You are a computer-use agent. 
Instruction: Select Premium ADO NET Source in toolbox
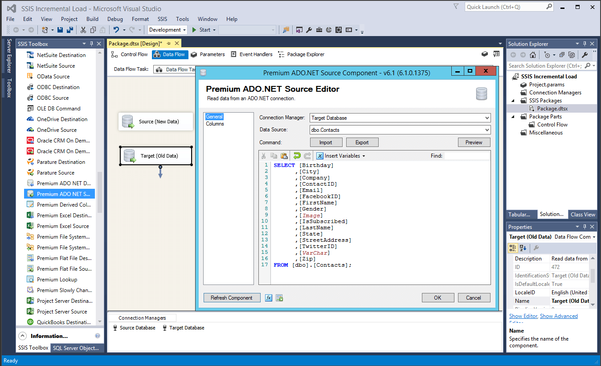coord(59,194)
